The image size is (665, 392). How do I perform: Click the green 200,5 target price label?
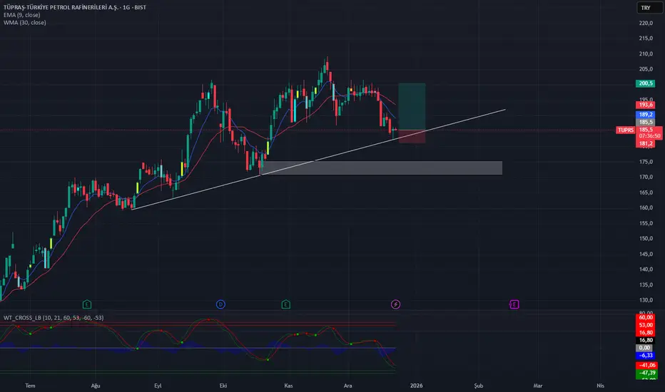point(646,83)
